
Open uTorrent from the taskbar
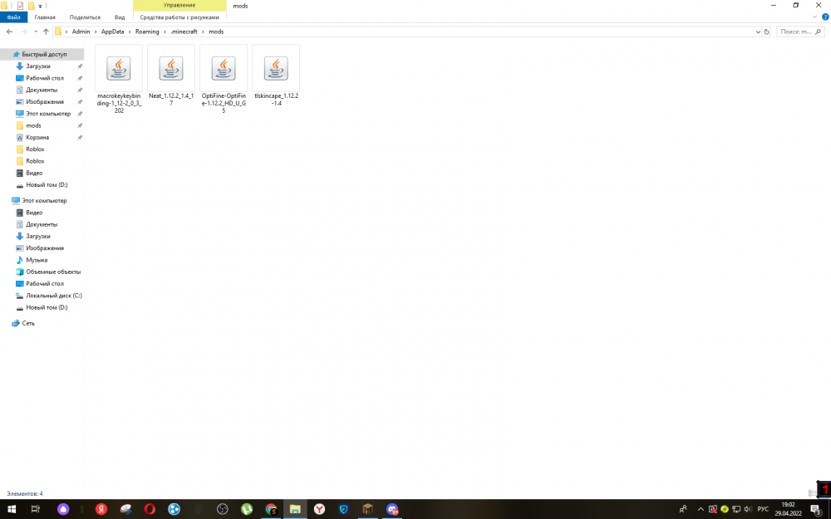[247, 509]
